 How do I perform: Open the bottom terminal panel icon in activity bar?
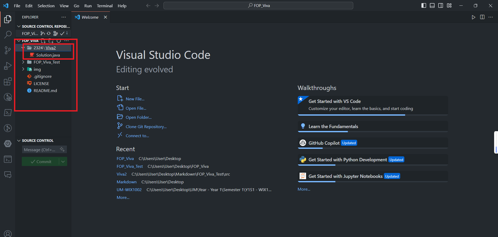8,159
